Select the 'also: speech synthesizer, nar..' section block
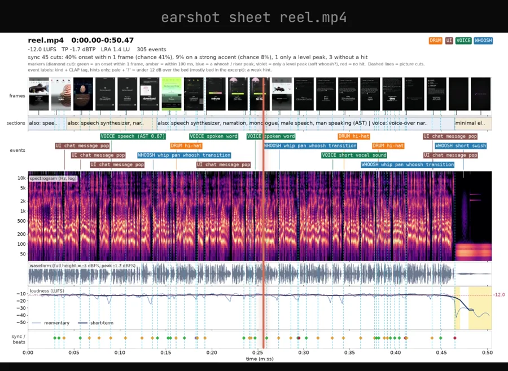 pos(111,123)
